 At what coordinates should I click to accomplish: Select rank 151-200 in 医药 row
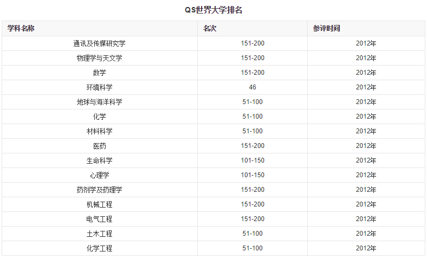253,146
